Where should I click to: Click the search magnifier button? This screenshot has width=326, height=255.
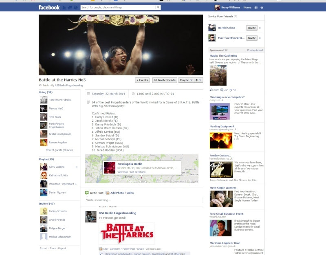click(x=158, y=7)
